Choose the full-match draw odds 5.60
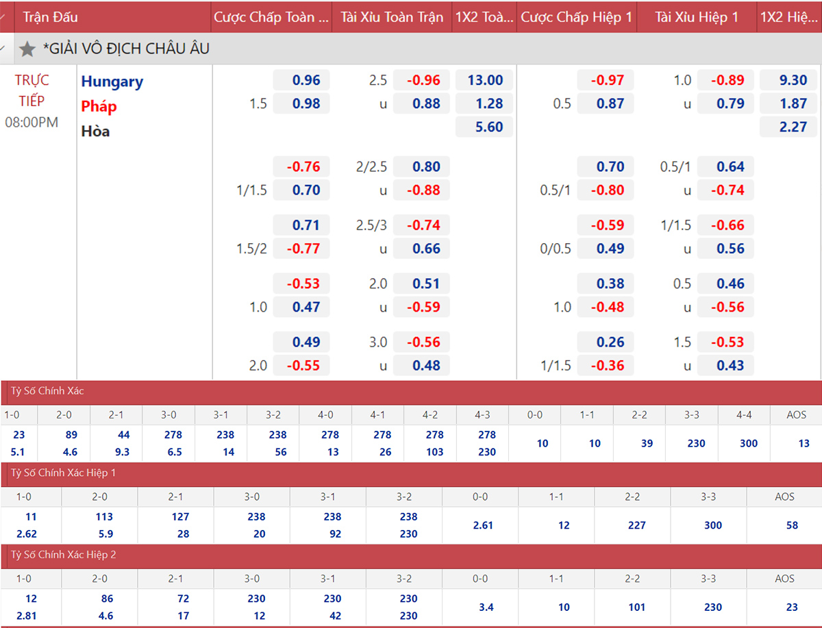 pyautogui.click(x=484, y=127)
